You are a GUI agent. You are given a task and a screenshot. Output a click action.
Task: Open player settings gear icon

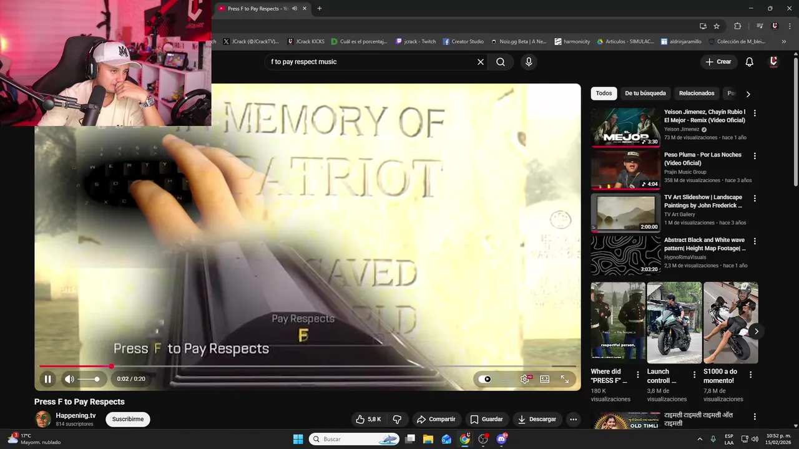coord(525,379)
